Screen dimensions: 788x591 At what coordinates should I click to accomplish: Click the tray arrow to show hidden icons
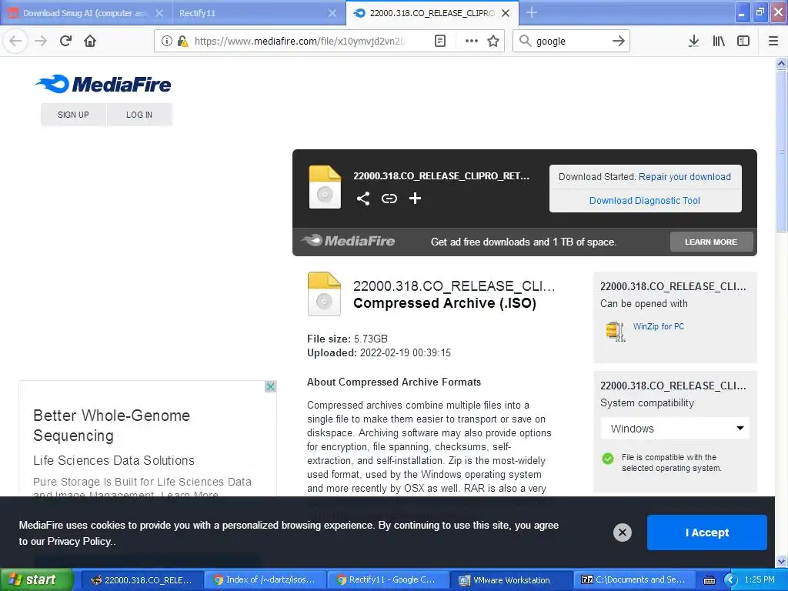coord(730,580)
